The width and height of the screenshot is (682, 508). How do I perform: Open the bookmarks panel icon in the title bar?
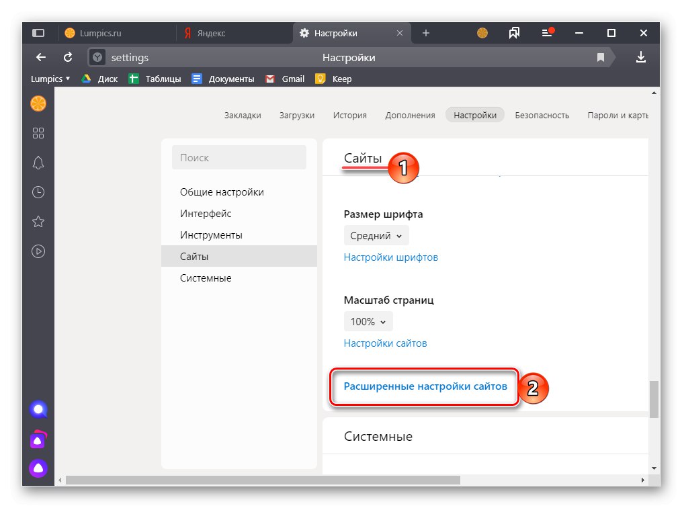pos(514,32)
